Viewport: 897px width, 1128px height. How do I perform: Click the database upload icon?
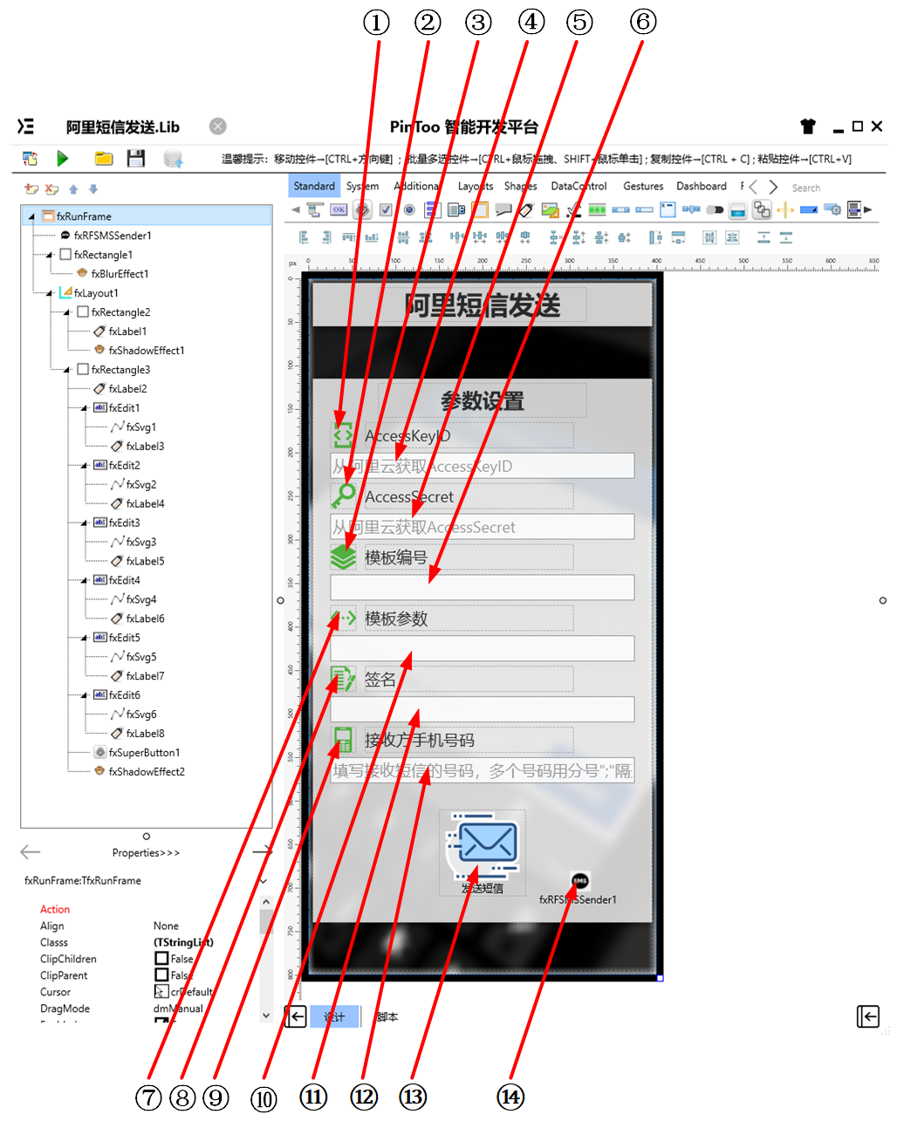tap(173, 158)
